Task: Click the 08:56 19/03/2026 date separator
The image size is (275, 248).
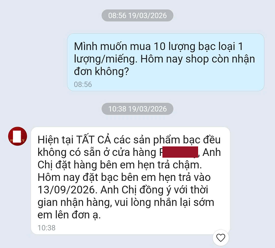Action: [x=137, y=15]
